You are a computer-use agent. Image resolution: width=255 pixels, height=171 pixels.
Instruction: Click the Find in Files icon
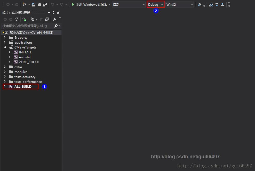200,5
